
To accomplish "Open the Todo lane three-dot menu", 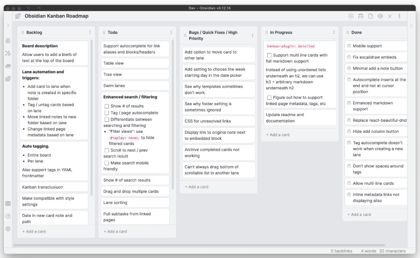I will [171, 32].
